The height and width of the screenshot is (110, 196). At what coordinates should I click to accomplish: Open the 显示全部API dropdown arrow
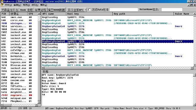86,10
